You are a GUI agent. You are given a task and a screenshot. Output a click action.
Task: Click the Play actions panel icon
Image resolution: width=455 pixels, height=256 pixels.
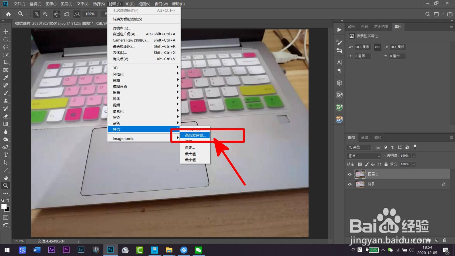pyautogui.click(x=339, y=30)
